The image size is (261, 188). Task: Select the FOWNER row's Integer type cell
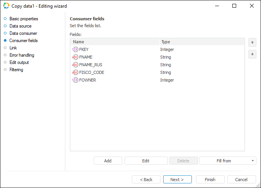167,80
